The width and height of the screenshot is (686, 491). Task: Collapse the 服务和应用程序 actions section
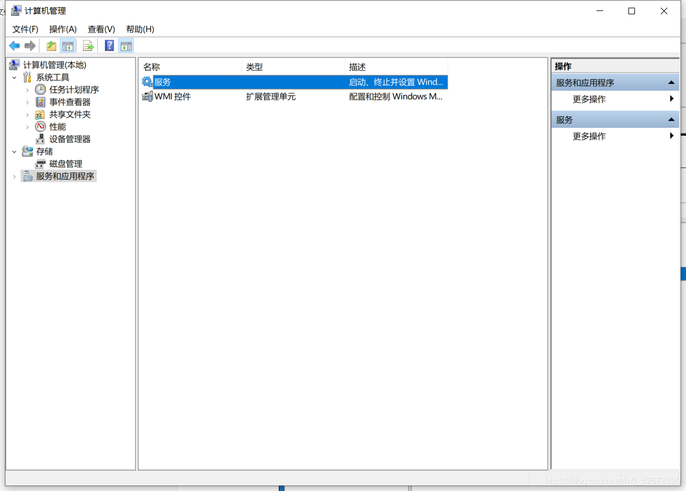[x=671, y=82]
